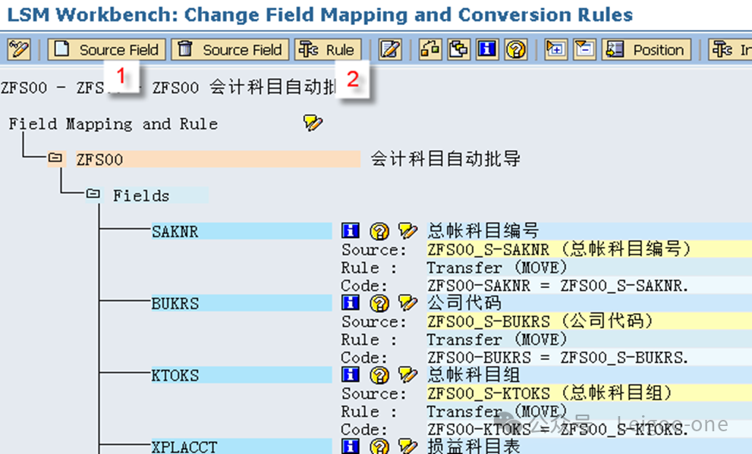This screenshot has height=454, width=752.
Task: Open the Rule assignment button in toolbar
Action: 327,50
